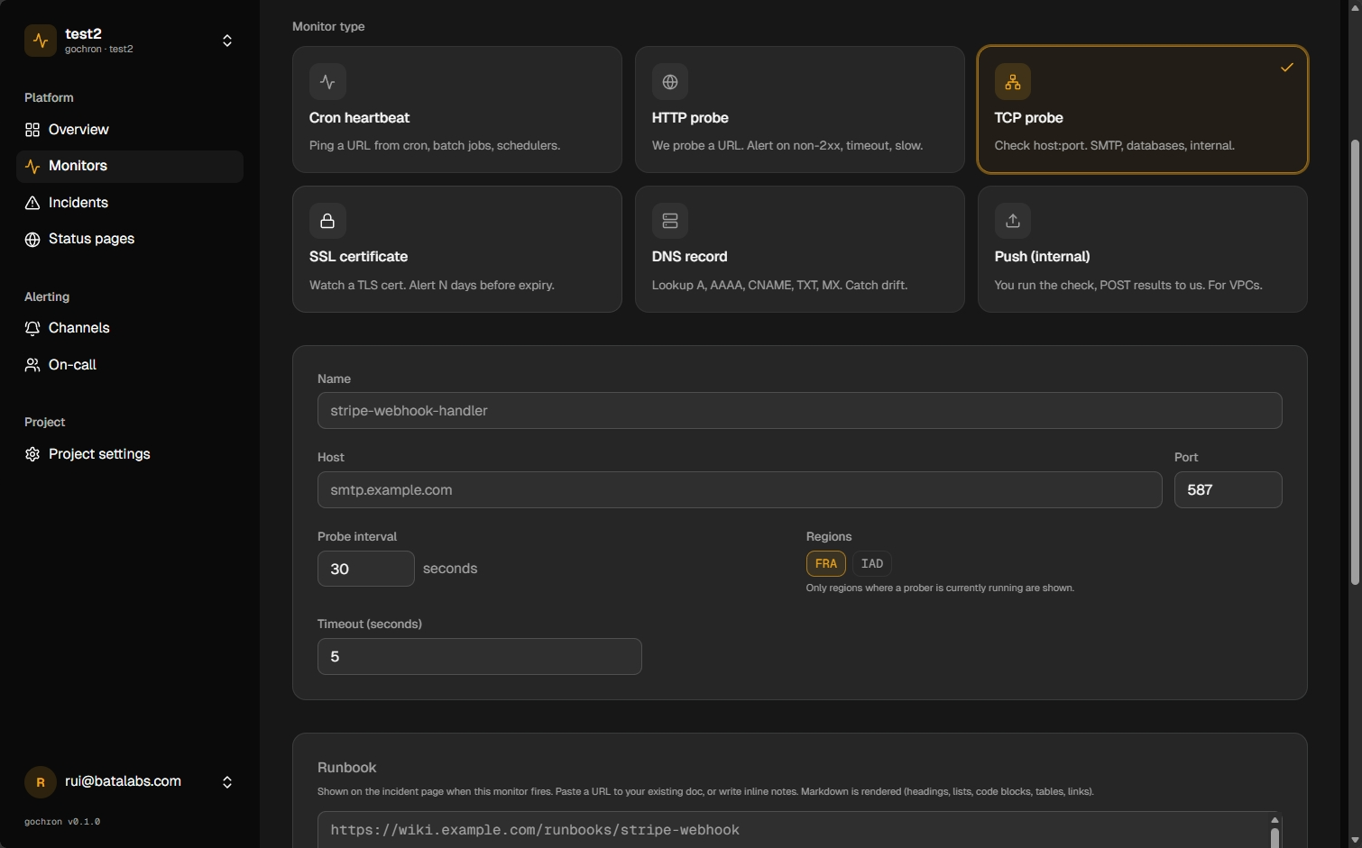Screen dimensions: 1362x848
Task: Click the test2 project name
Action: 83,33
